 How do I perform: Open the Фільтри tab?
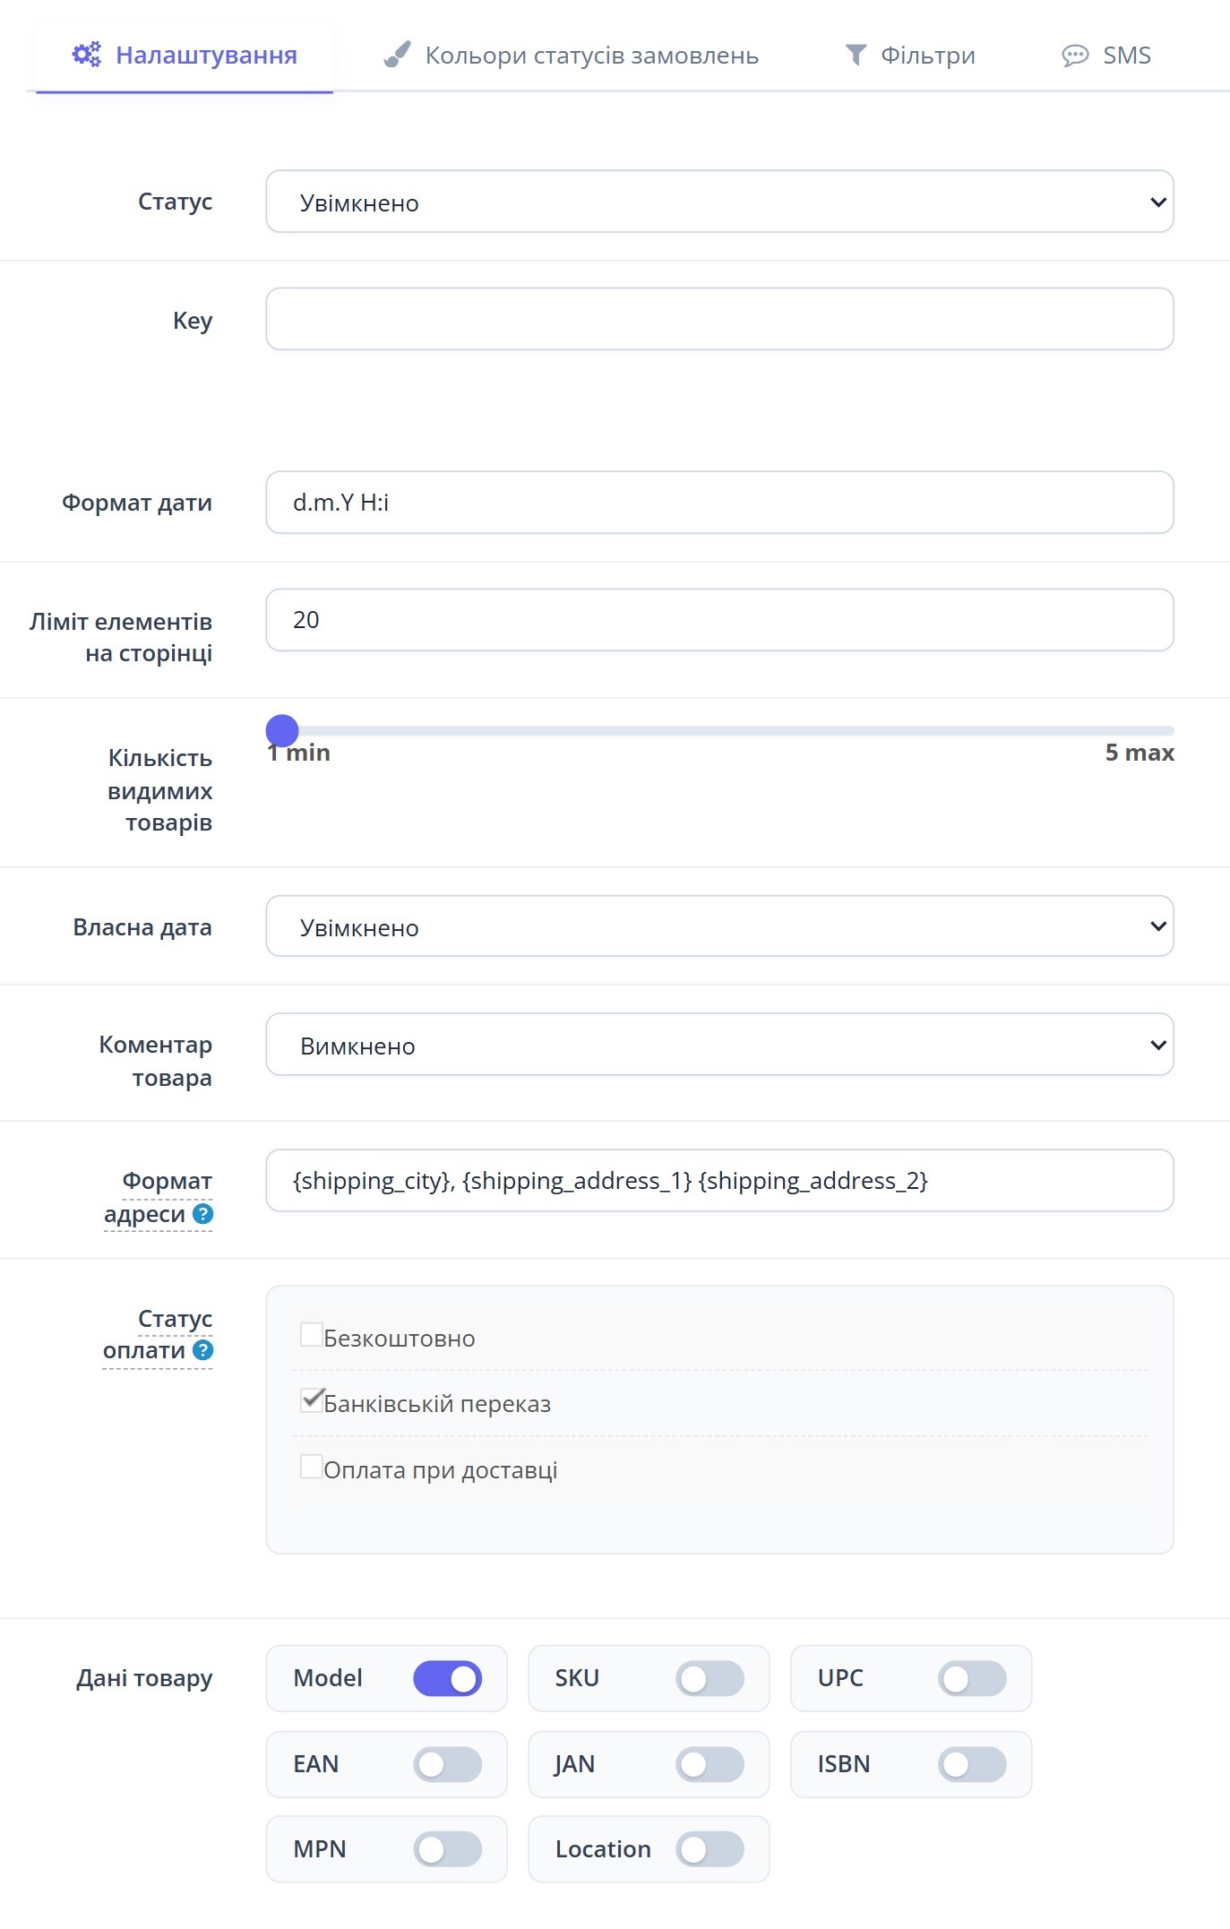910,56
